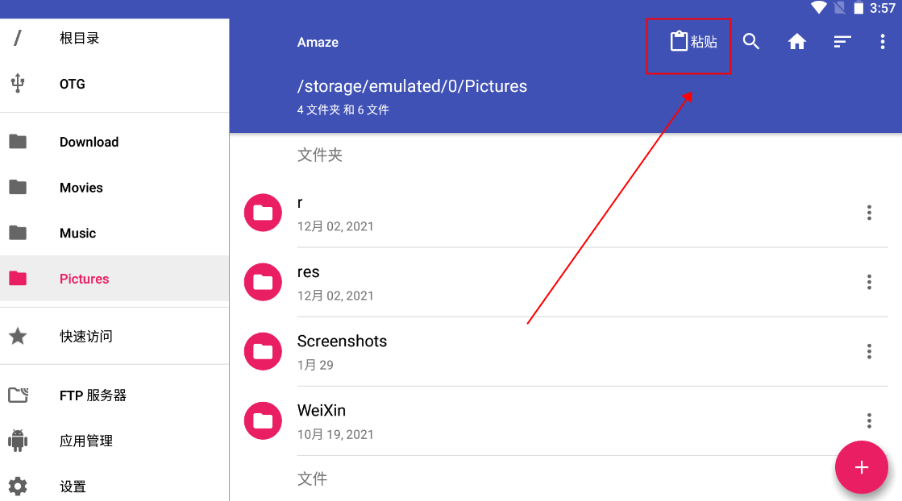Open the Screenshots folder
The height and width of the screenshot is (501, 902).
(343, 342)
